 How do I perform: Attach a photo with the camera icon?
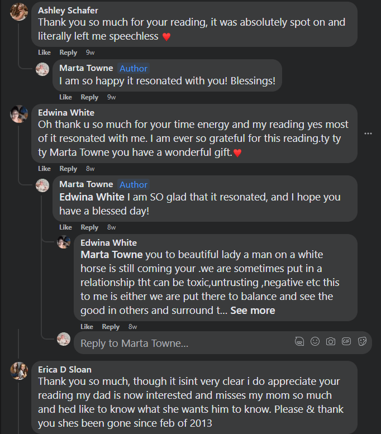click(x=331, y=341)
